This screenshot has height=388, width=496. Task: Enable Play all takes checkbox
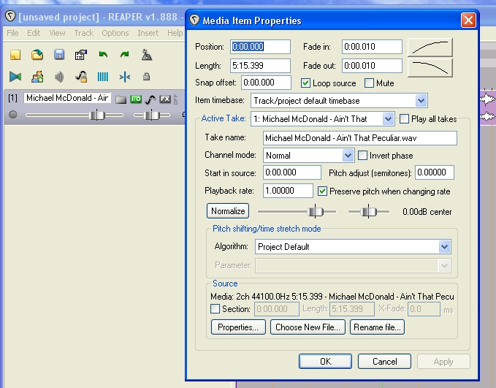404,119
